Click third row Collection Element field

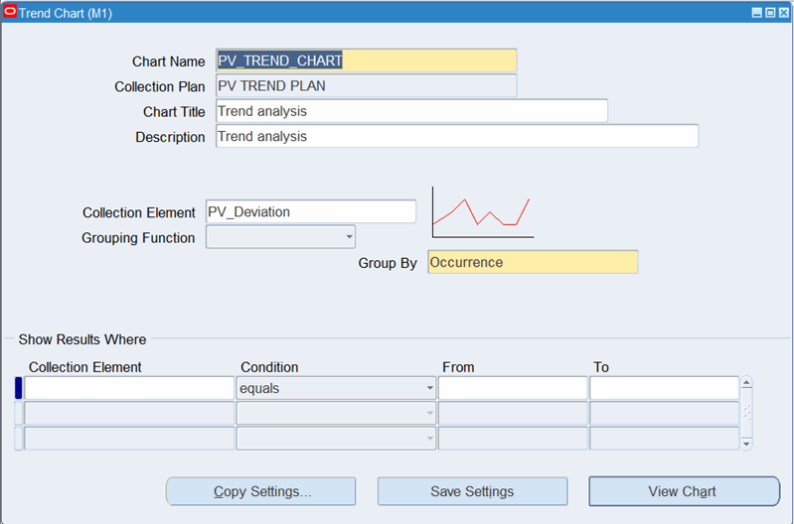pyautogui.click(x=129, y=438)
